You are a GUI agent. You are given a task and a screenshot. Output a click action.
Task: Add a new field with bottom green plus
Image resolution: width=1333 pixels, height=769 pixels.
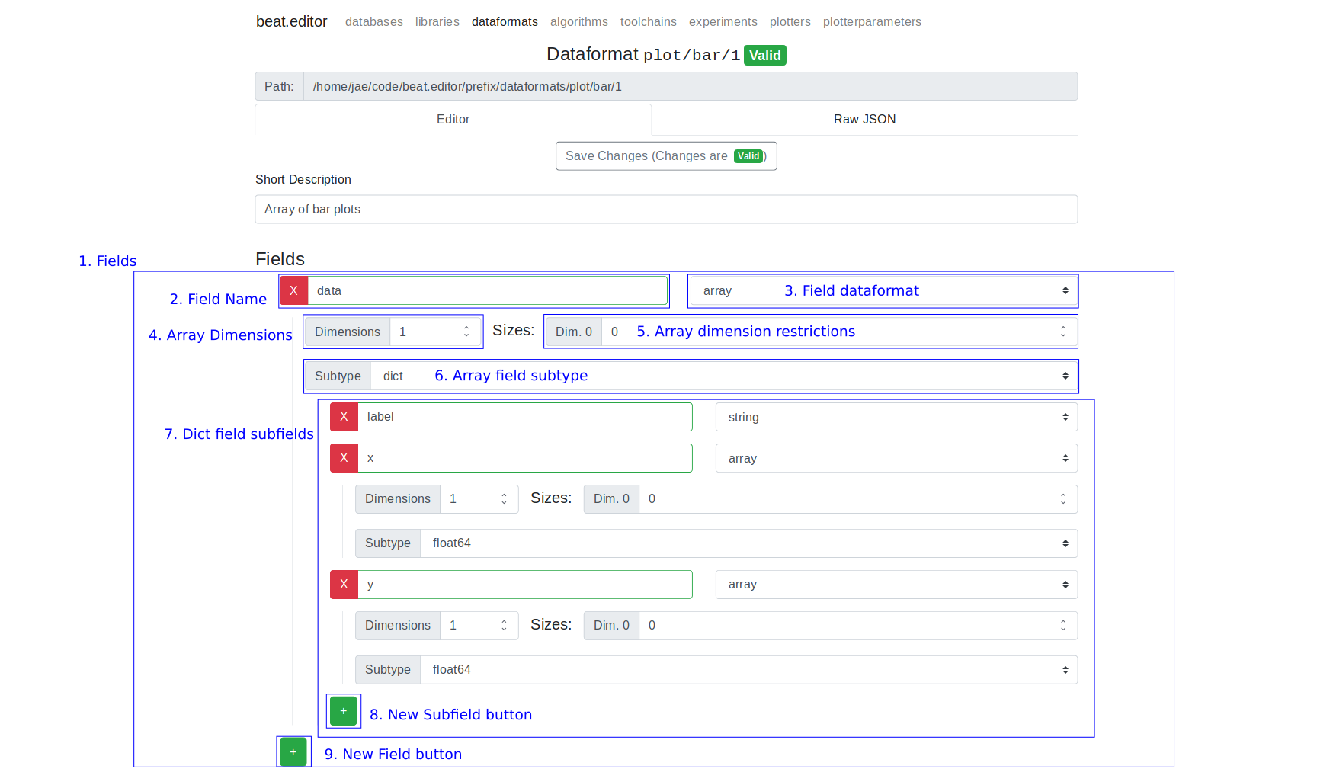(x=293, y=752)
